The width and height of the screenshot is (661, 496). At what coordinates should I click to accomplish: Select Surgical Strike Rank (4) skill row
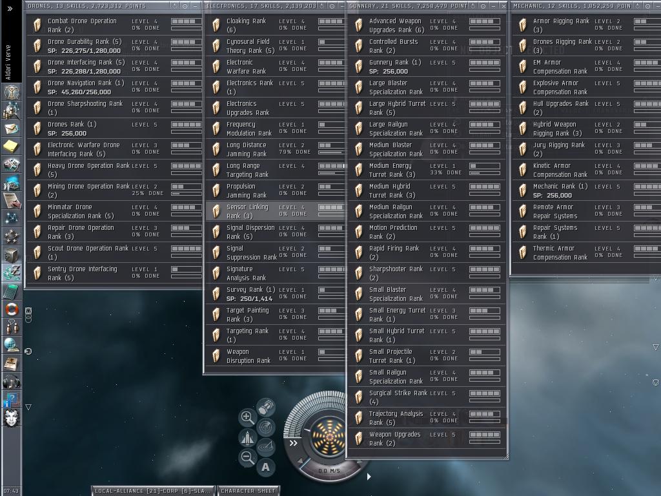426,397
